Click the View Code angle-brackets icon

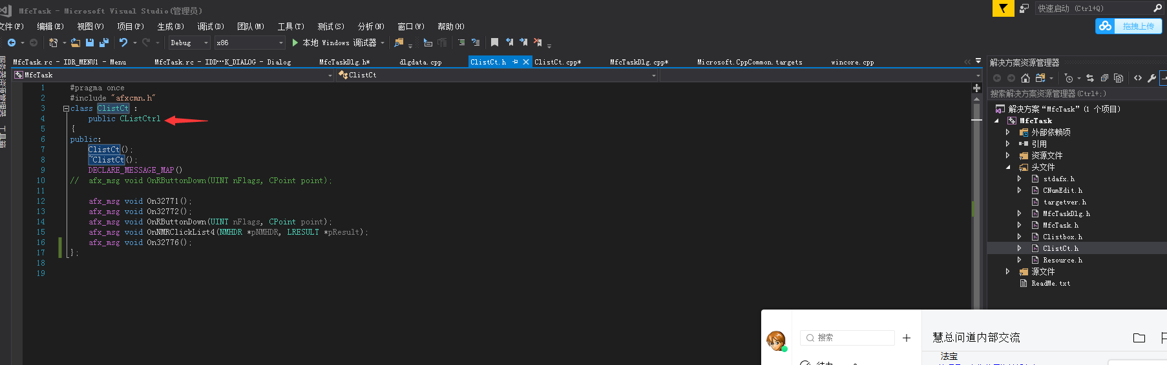point(1138,78)
